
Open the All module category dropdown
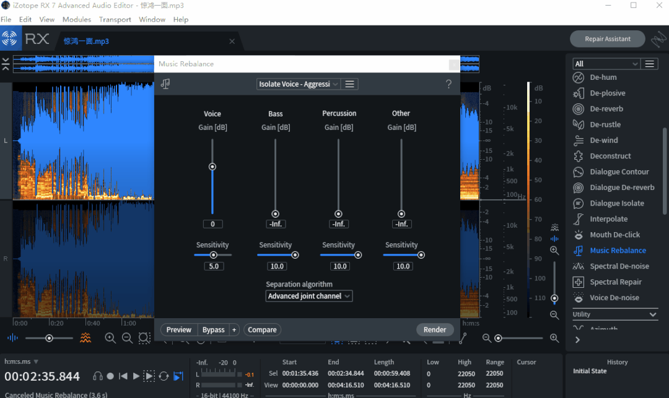click(606, 64)
